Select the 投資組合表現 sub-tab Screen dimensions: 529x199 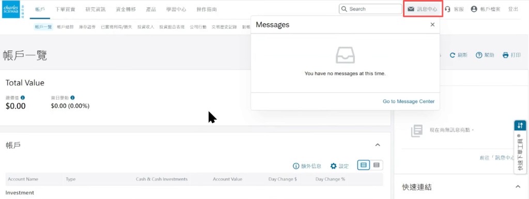(172, 27)
